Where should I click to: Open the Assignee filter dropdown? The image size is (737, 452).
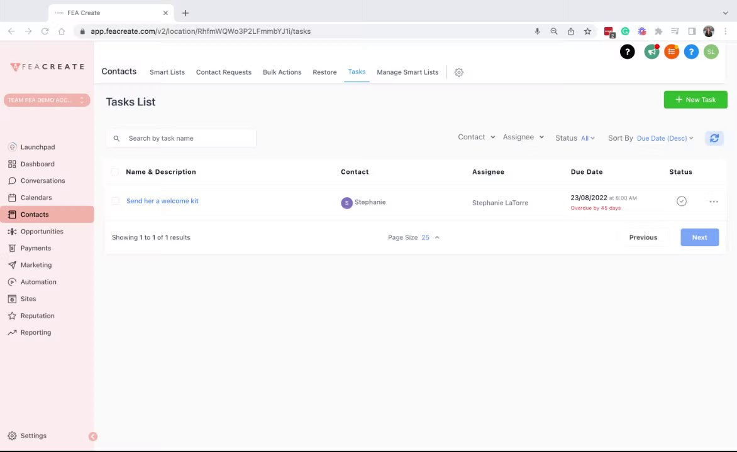[x=523, y=137]
